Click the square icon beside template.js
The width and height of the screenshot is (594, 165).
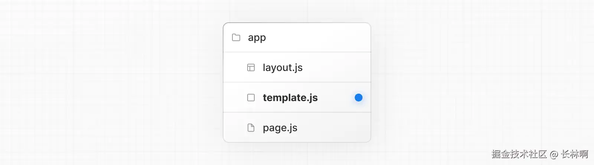point(251,98)
